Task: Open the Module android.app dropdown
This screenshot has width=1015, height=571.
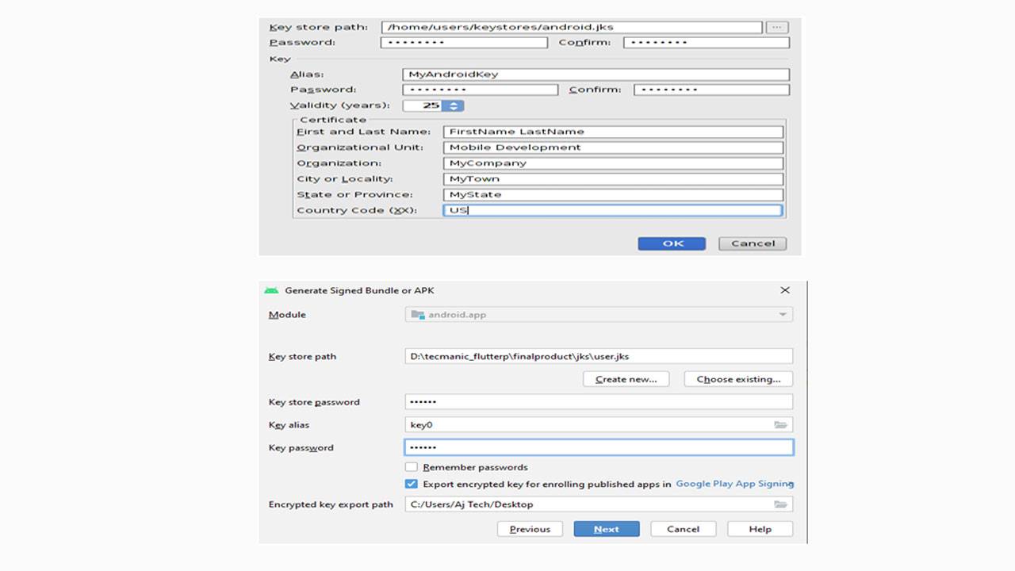Action: tap(599, 315)
